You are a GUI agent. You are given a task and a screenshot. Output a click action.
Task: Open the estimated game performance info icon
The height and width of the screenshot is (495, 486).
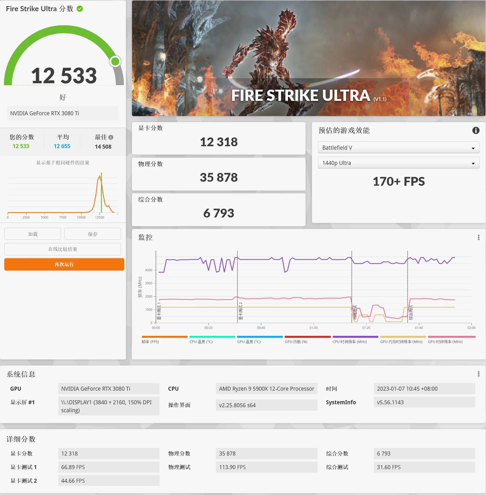tap(476, 130)
